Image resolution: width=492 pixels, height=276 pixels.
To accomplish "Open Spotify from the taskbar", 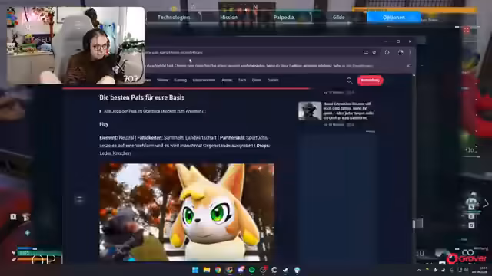I will coord(251,270).
